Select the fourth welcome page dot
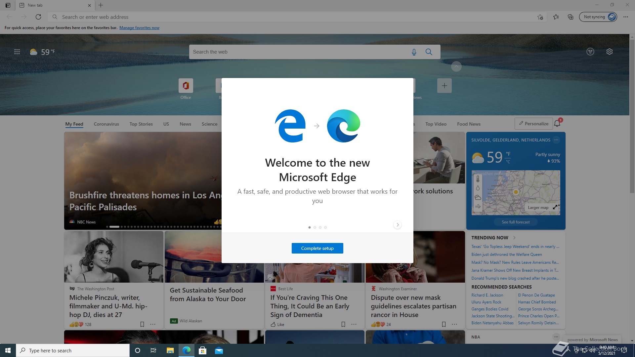The height and width of the screenshot is (357, 635). (325, 227)
